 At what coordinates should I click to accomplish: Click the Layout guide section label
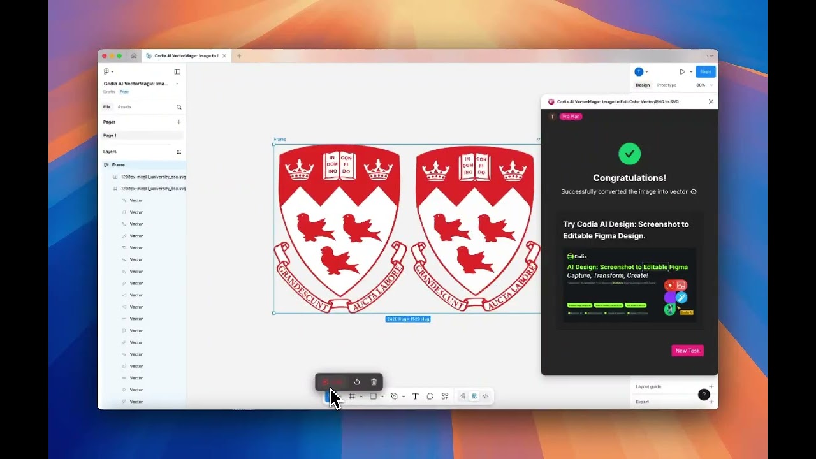point(648,387)
